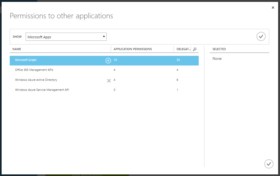This screenshot has height=176, width=280.
Task: Click the Selected panel header
Action: [219, 49]
